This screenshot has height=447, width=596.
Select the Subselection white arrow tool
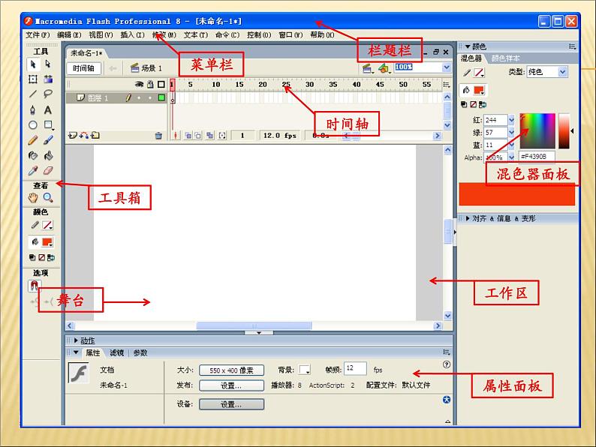point(48,64)
